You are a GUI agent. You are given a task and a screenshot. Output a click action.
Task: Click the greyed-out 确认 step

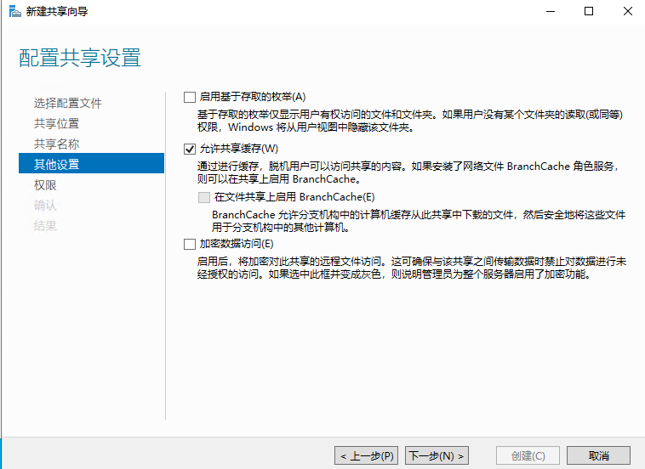point(46,205)
